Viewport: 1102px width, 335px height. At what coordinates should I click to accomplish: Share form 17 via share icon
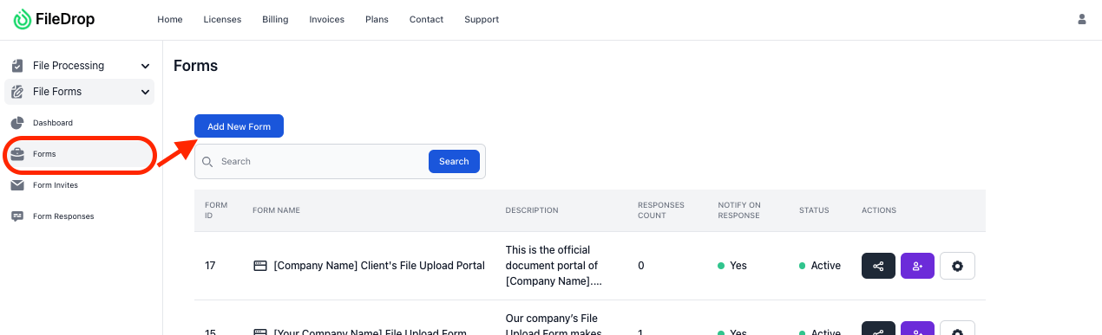(878, 266)
